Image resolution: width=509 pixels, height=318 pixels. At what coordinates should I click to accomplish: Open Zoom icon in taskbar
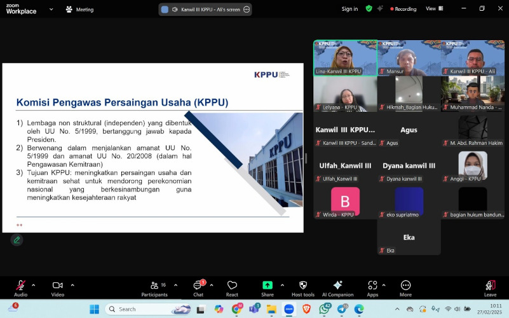[x=289, y=309]
